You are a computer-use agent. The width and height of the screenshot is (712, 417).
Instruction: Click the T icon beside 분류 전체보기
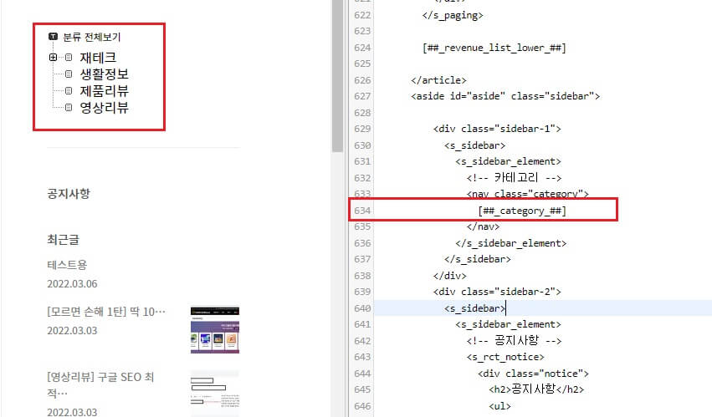tap(53, 36)
